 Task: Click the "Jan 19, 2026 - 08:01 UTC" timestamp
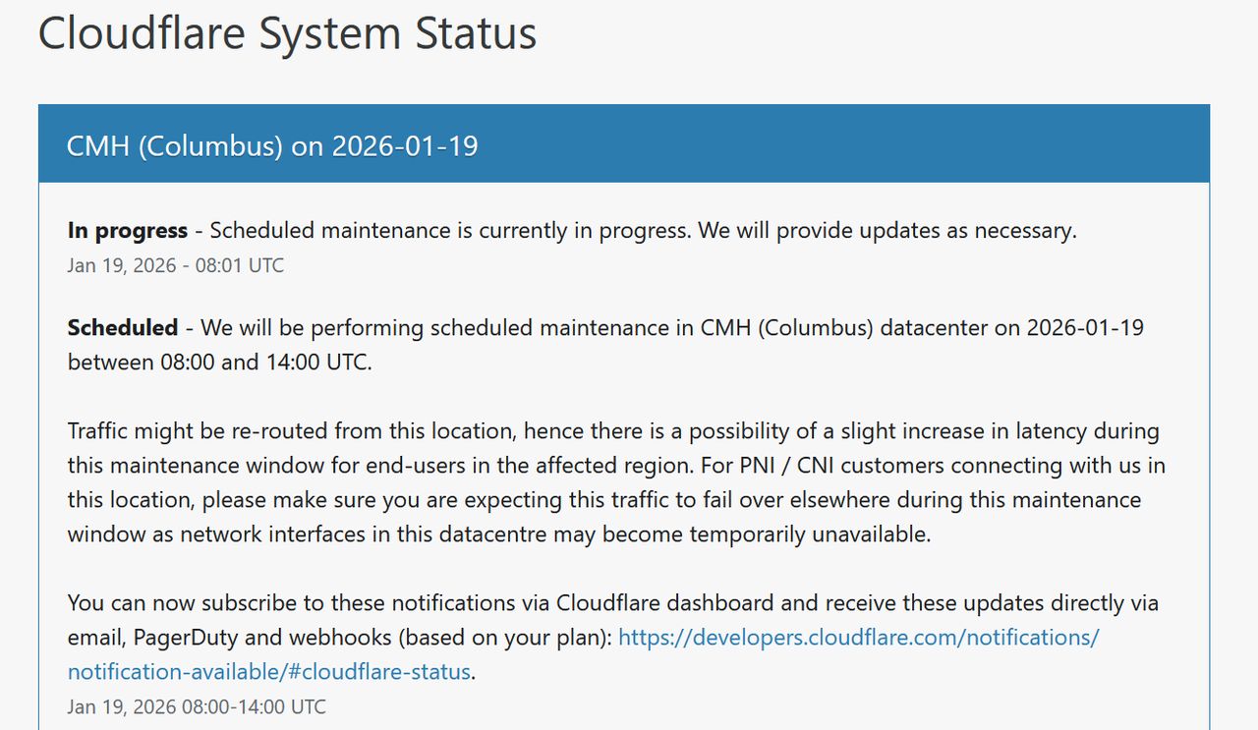click(176, 265)
